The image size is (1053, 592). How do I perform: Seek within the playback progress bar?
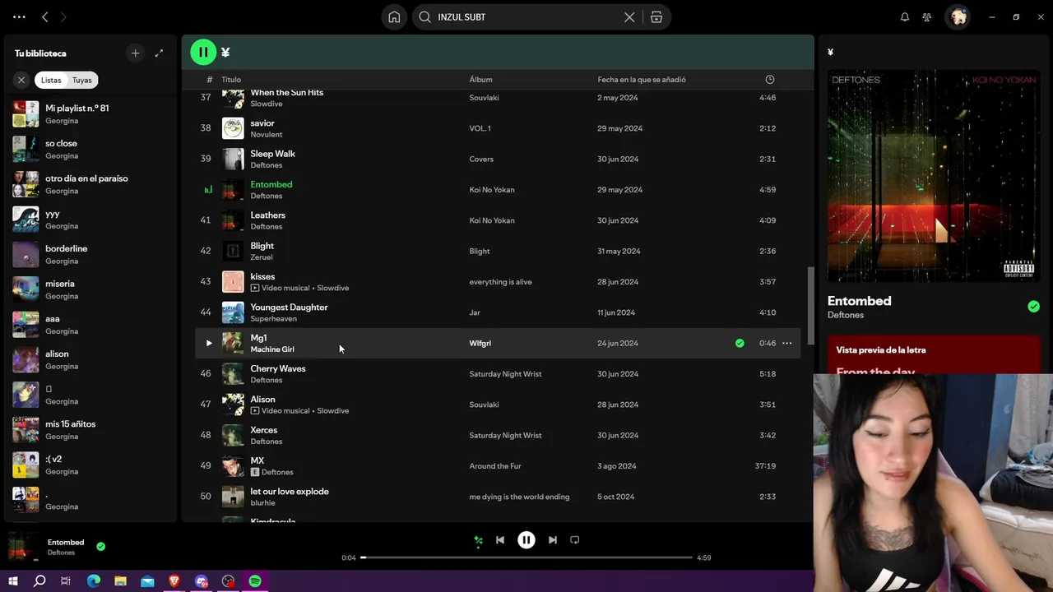526,557
